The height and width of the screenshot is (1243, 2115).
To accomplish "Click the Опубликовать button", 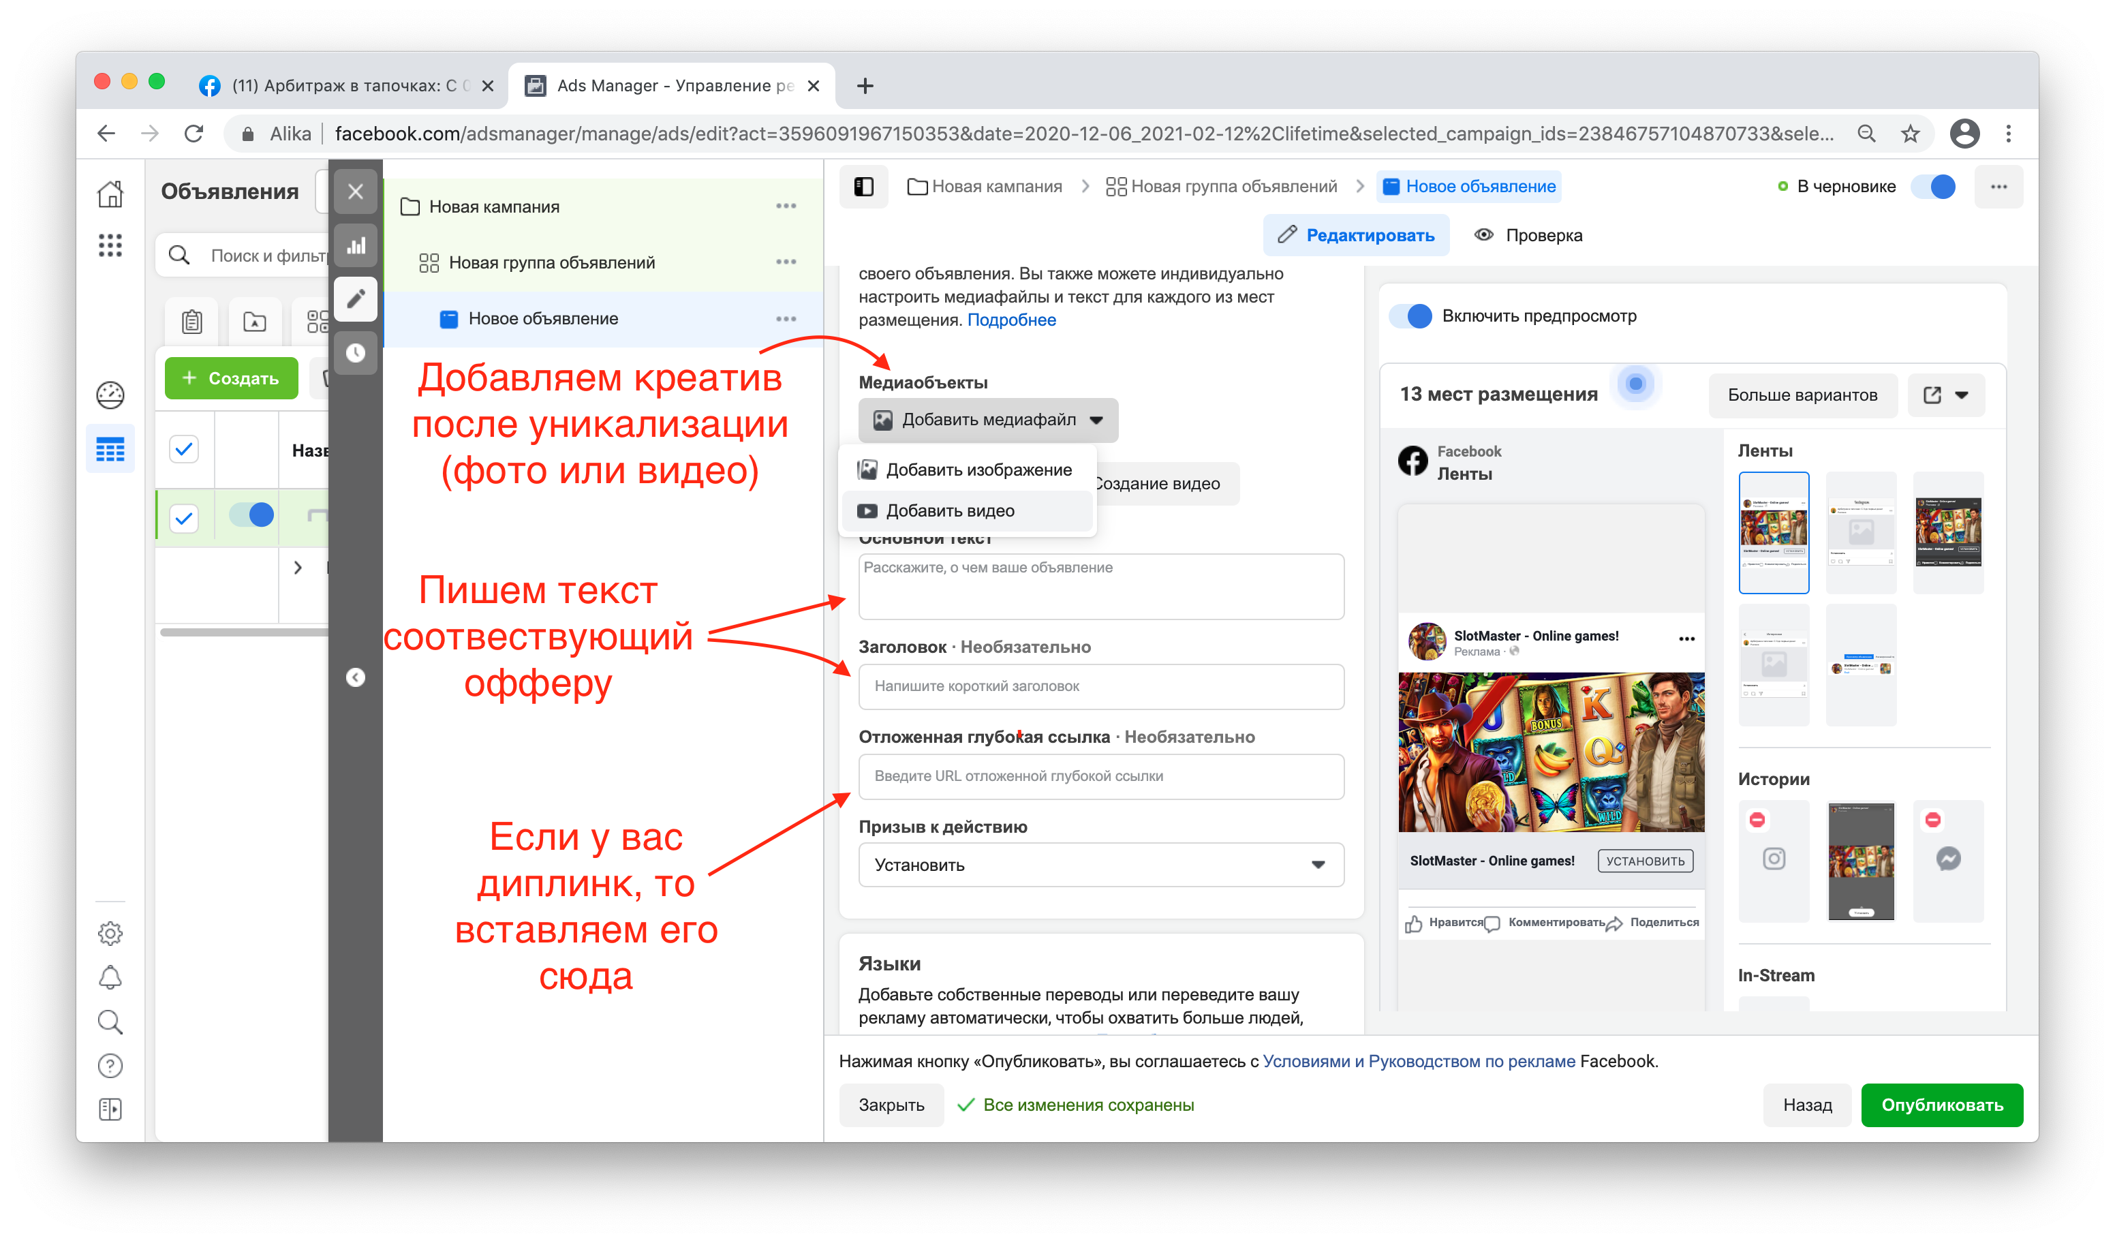I will click(1941, 1105).
